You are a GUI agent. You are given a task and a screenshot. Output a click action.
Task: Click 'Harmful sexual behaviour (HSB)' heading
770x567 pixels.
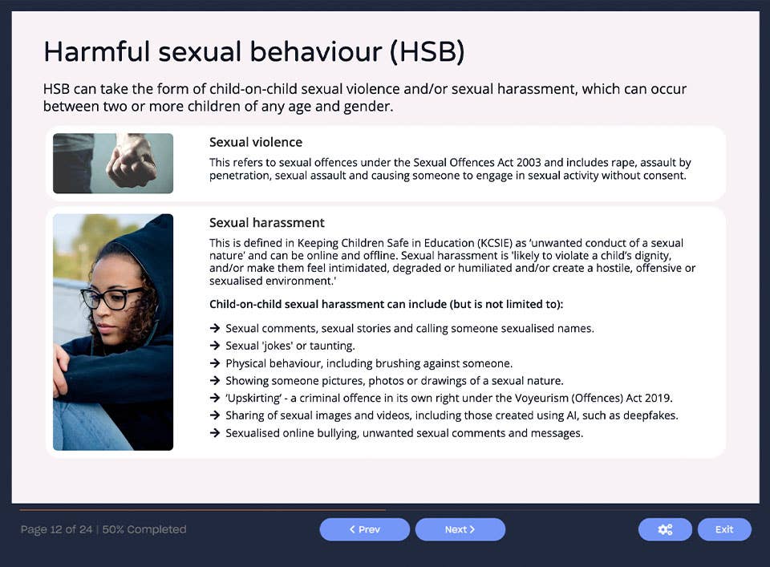(254, 51)
